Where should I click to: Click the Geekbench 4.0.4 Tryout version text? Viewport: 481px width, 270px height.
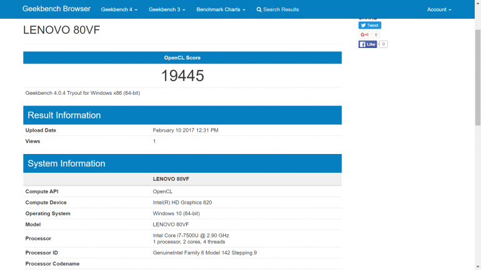click(x=82, y=93)
